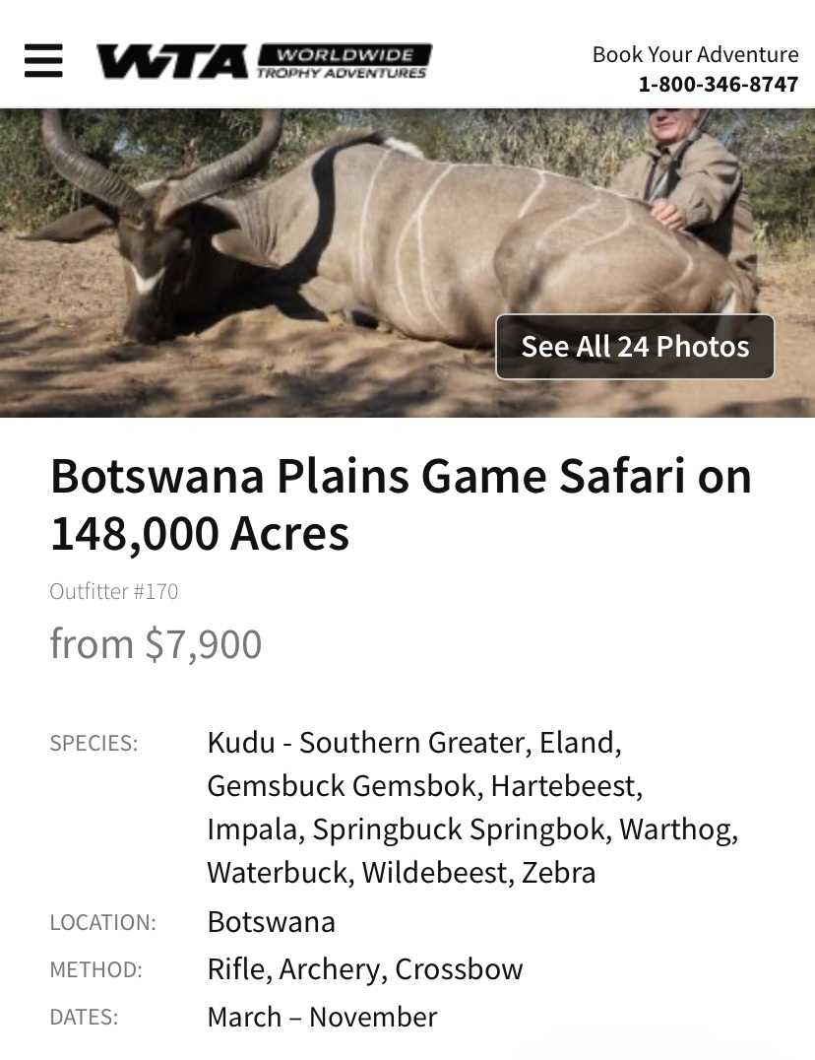Select "Zebra" in the species list

[x=558, y=873]
